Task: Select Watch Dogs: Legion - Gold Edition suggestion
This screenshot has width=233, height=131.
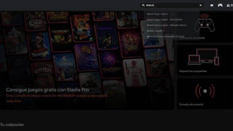Action: pos(165,20)
